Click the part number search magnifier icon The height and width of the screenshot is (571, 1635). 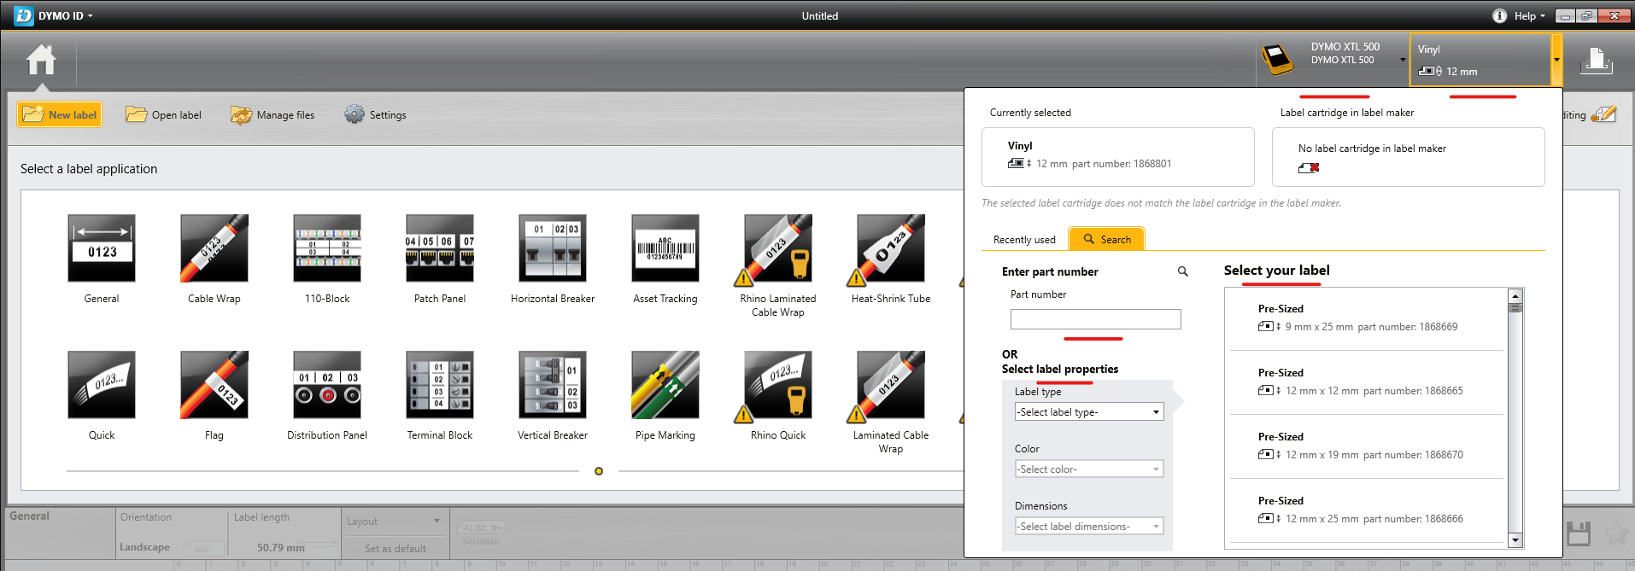tap(1183, 271)
